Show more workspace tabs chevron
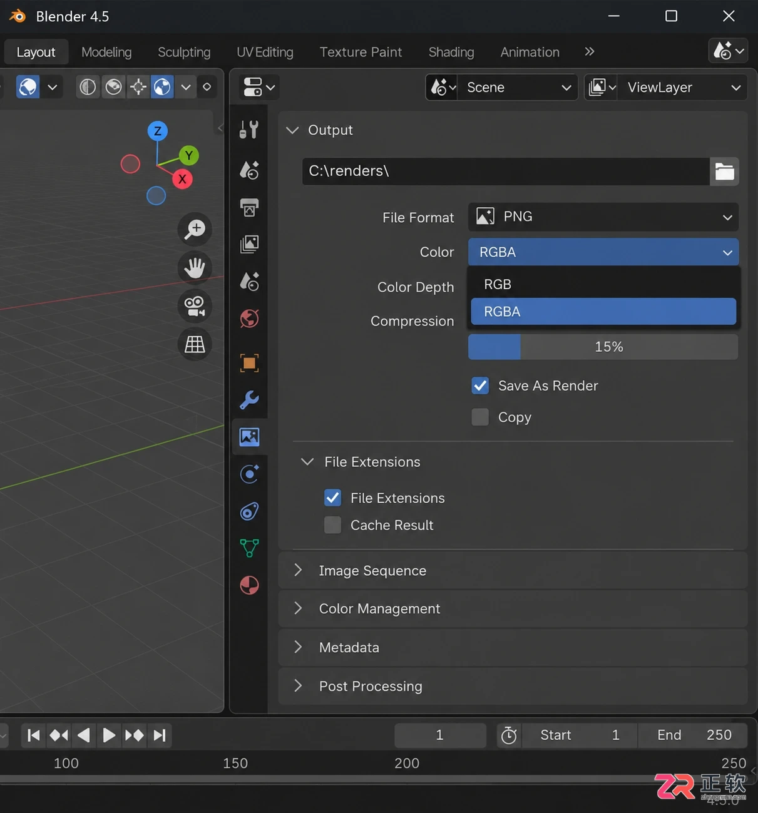The image size is (758, 813). point(589,51)
